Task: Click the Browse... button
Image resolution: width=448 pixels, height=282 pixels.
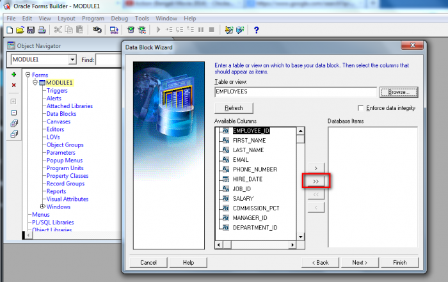Action: tap(398, 92)
